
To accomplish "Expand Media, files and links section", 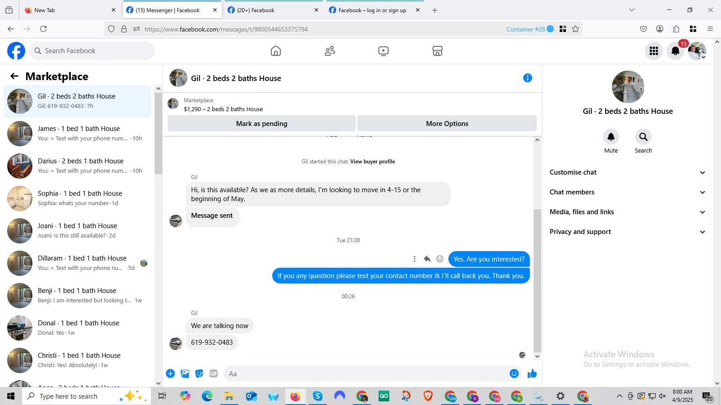I will 627,212.
